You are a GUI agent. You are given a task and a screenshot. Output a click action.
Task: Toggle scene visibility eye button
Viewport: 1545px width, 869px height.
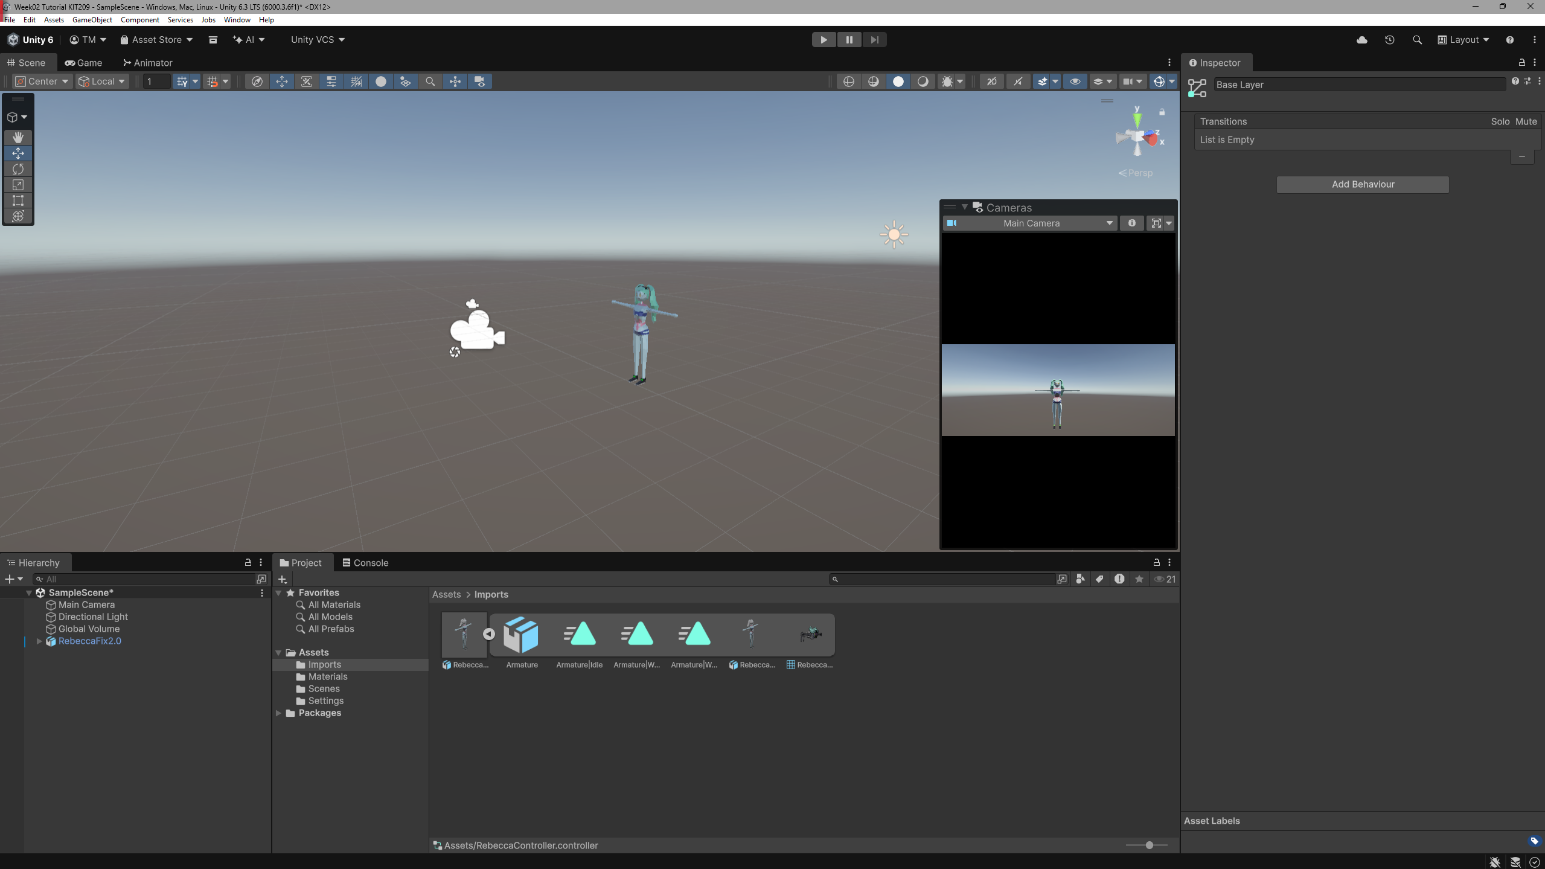pyautogui.click(x=1075, y=82)
